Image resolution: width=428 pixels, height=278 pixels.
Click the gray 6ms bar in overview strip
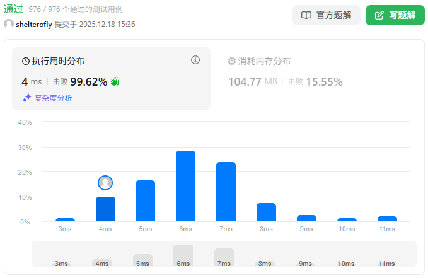click(183, 255)
